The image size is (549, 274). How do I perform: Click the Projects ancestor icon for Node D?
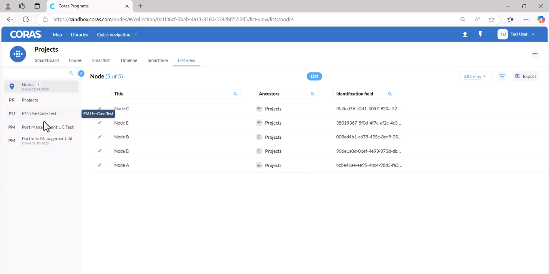click(x=259, y=151)
